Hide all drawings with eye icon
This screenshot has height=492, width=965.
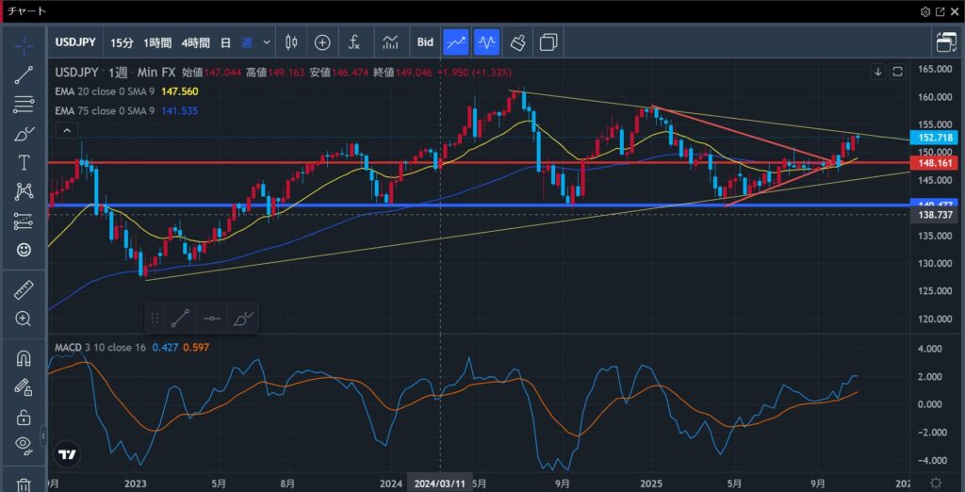point(24,445)
